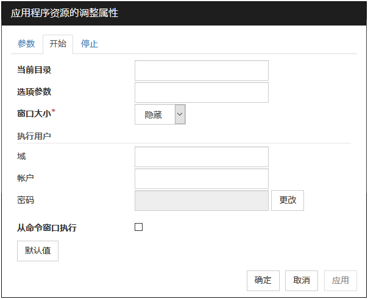
Task: Click the 密码 label text
Action: tap(26, 200)
